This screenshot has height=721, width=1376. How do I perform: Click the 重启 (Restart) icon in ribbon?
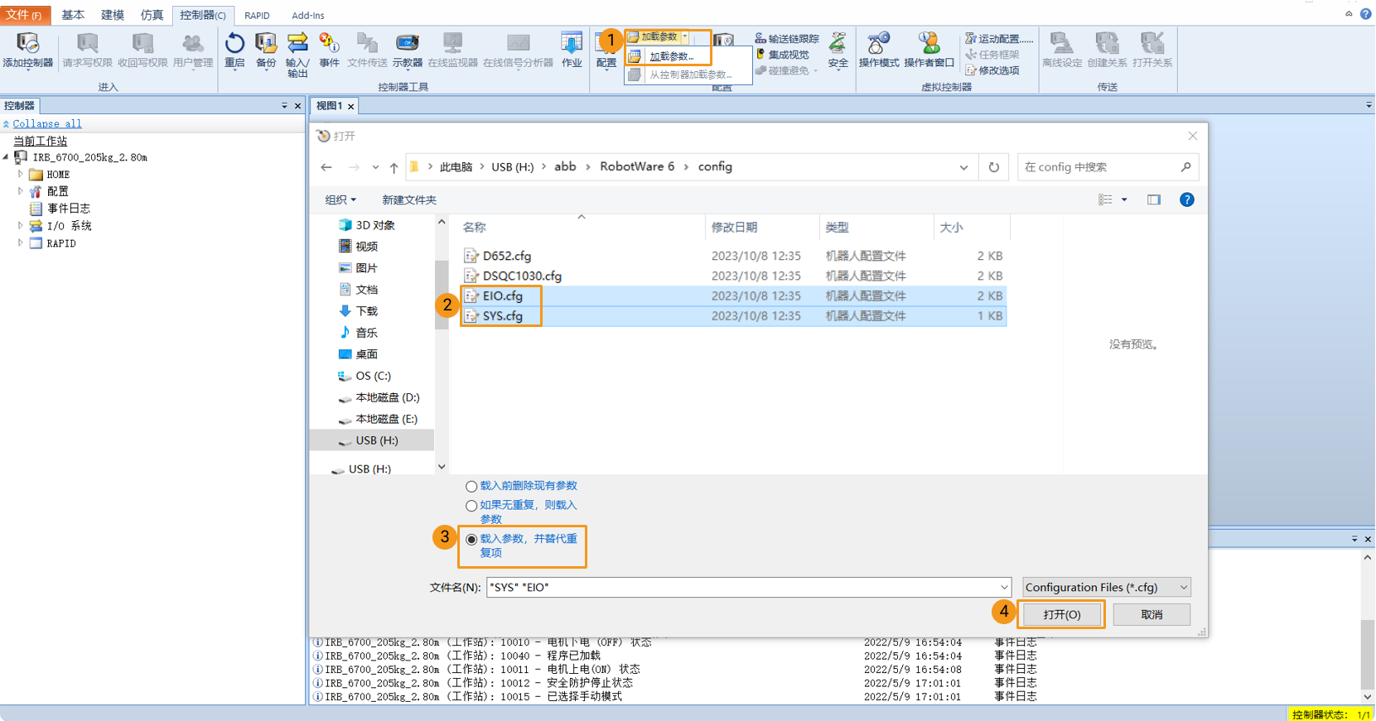[234, 50]
